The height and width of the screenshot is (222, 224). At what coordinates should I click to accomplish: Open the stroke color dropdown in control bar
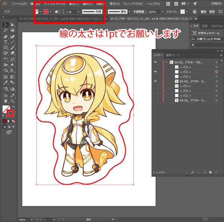pyautogui.click(x=50, y=12)
